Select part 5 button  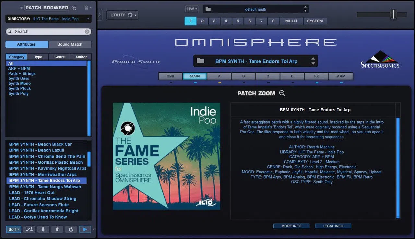tap(238, 21)
